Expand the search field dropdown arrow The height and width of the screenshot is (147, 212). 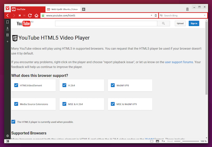point(204,15)
